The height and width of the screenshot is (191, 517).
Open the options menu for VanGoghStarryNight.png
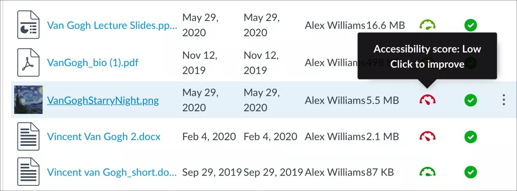point(503,100)
